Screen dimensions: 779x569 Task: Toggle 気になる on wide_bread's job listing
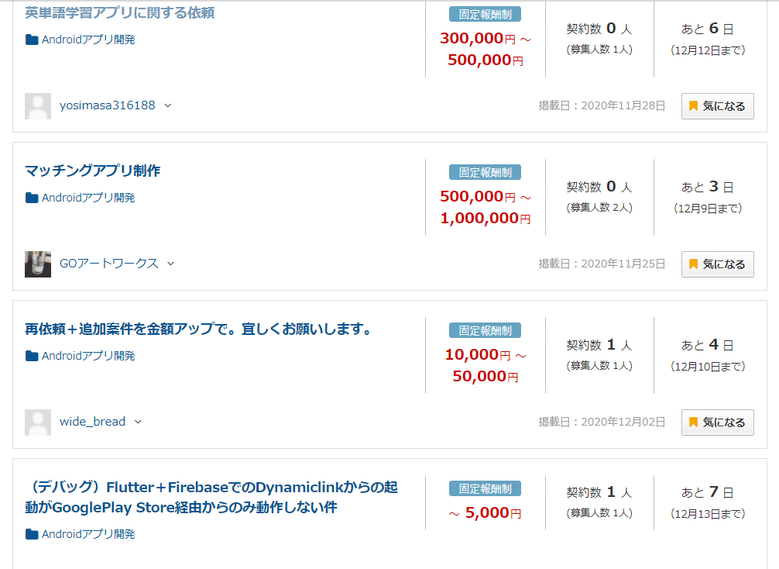[717, 422]
